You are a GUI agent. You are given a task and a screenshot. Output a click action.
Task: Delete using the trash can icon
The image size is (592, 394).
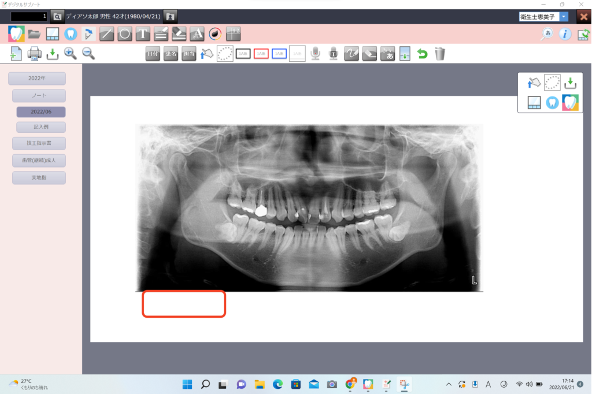pos(440,54)
